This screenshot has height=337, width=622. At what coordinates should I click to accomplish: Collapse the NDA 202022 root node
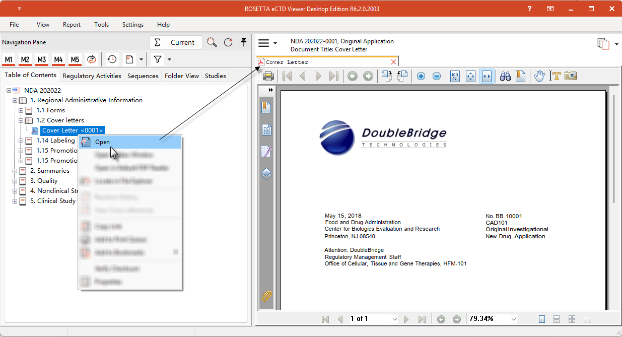[9, 90]
